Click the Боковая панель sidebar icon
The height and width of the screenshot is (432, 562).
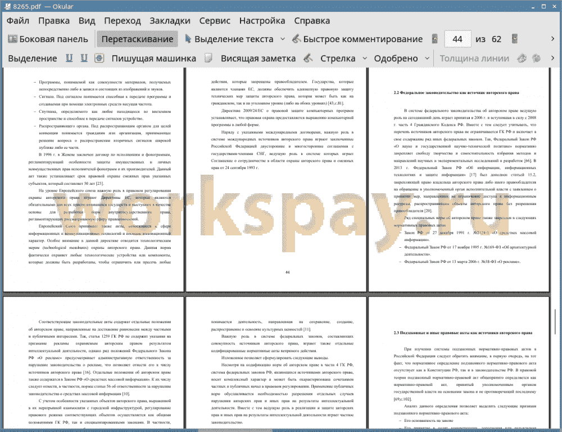coord(12,39)
